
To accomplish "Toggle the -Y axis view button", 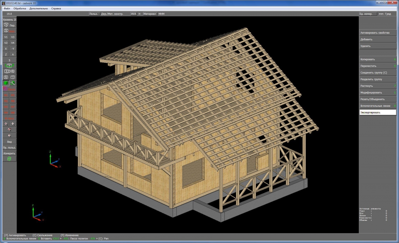I will point(13,49).
